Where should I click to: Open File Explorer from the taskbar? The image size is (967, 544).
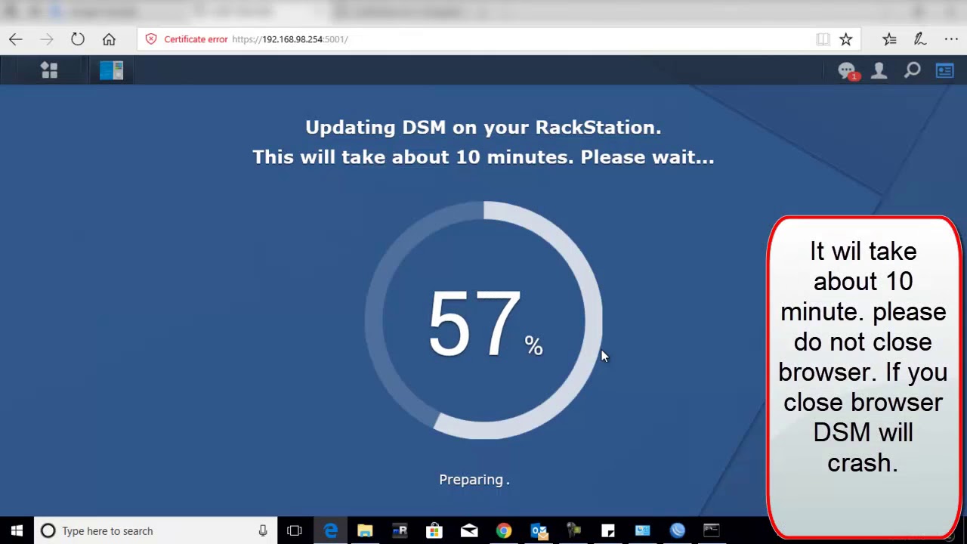pos(365,531)
